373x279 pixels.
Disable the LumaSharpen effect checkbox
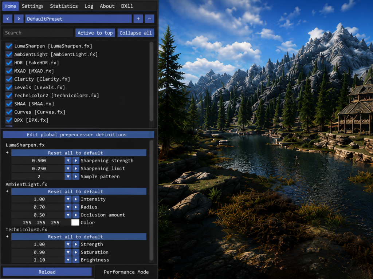click(x=9, y=46)
